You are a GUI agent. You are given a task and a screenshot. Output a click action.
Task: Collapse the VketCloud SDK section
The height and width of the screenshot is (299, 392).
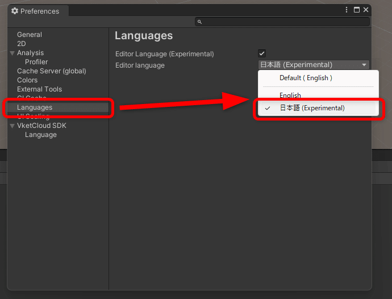12,126
